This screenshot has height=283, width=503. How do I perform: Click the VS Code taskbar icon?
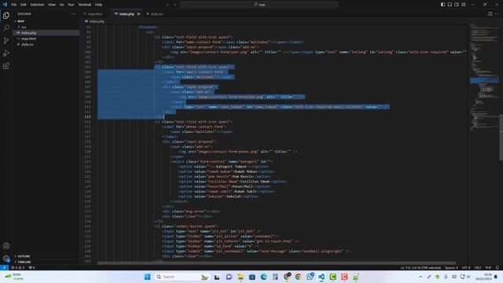321,277
